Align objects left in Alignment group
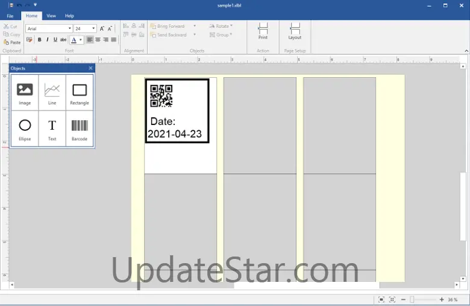 (x=126, y=26)
